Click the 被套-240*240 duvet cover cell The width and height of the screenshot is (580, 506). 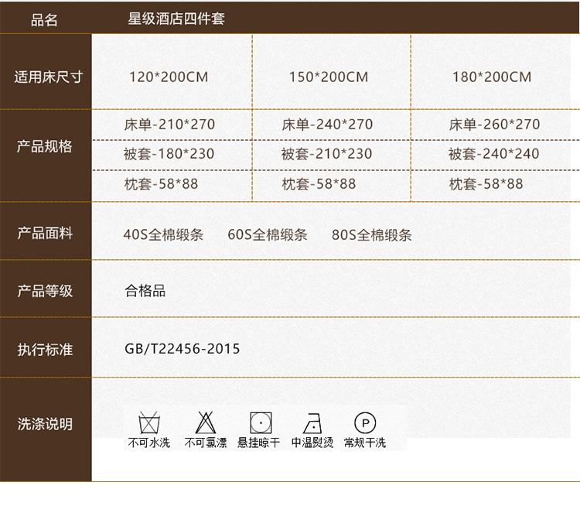[x=493, y=153]
